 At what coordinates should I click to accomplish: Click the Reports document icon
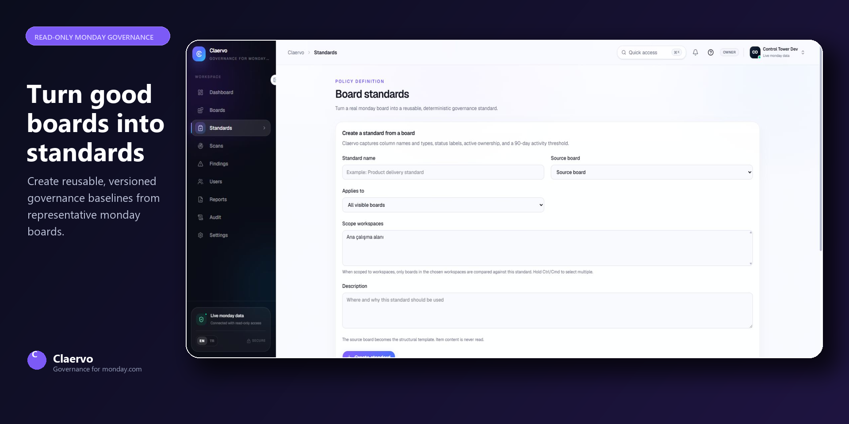[x=200, y=200]
